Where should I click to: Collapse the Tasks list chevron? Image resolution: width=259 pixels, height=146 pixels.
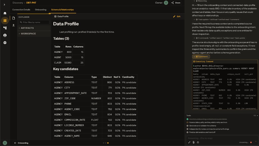click(x=257, y=116)
